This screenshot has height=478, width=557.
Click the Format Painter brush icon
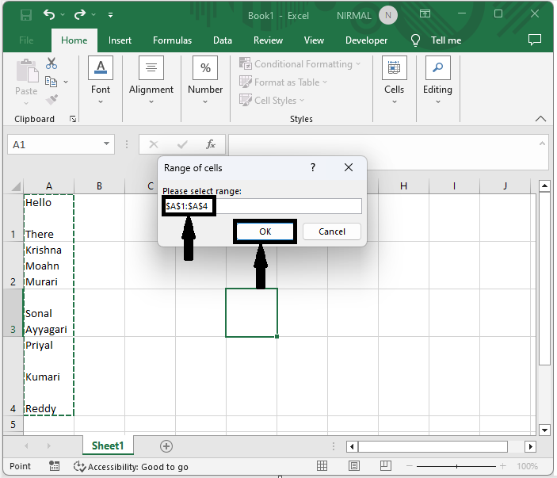click(52, 100)
